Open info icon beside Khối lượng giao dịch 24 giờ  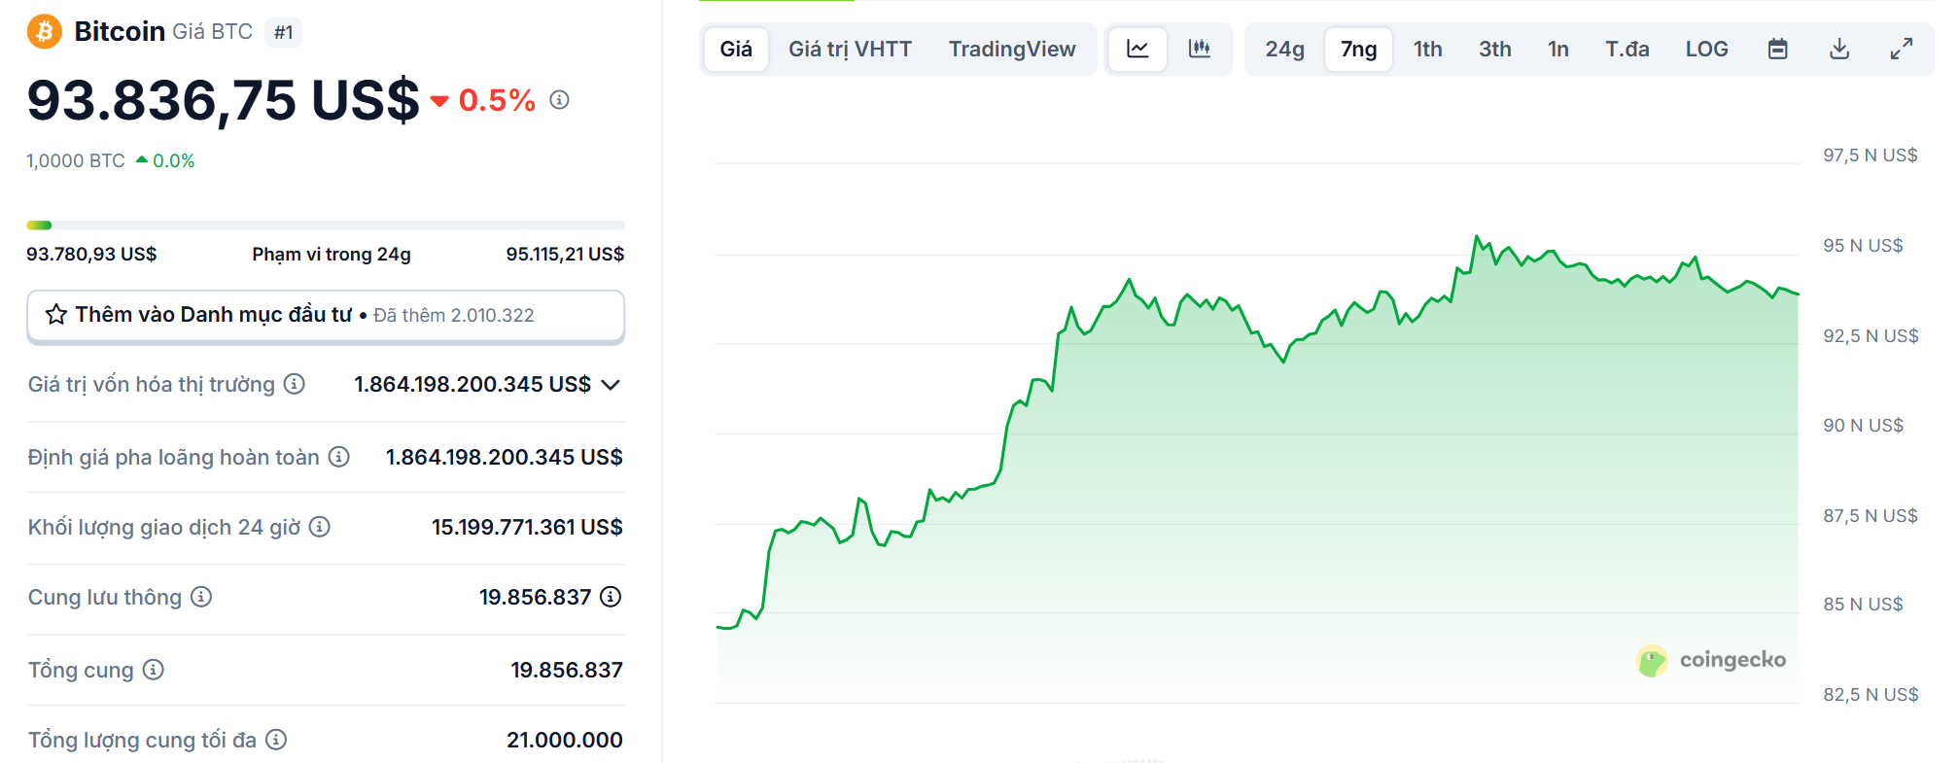click(320, 527)
